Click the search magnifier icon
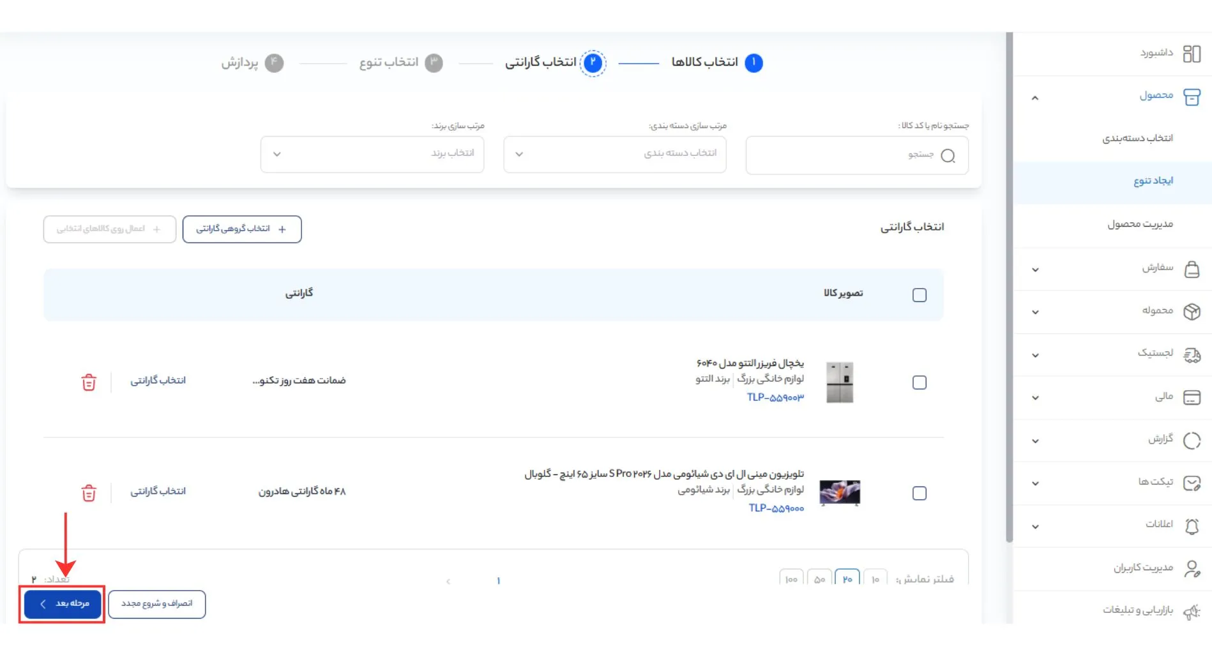Image resolution: width=1212 pixels, height=650 pixels. (948, 156)
